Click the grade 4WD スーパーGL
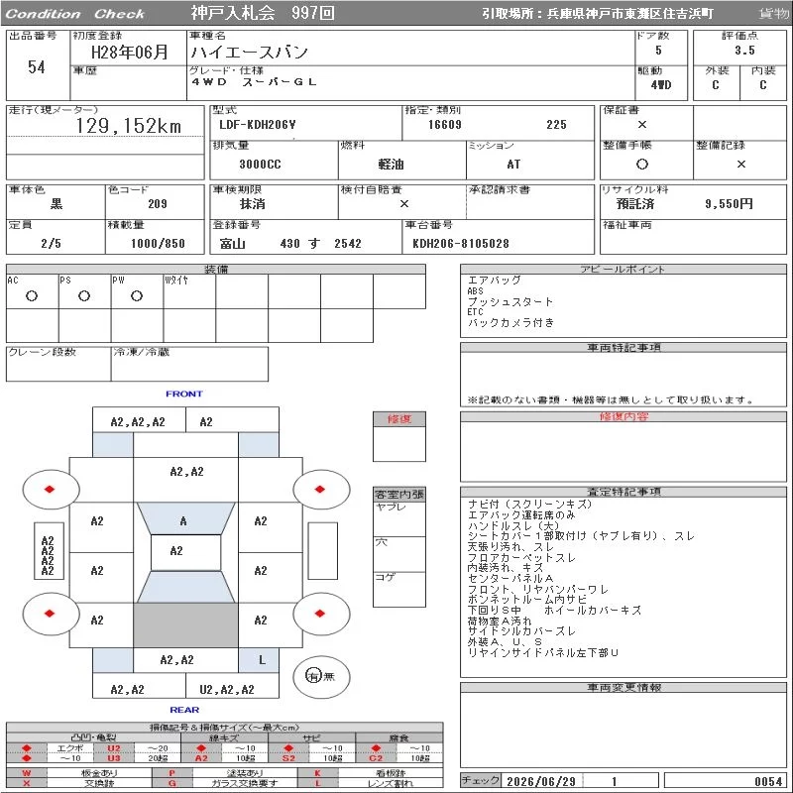Viewport: 793px width, 793px height. click(254, 82)
